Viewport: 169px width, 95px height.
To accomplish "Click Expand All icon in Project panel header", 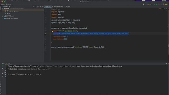I will (x=36, y=7).
